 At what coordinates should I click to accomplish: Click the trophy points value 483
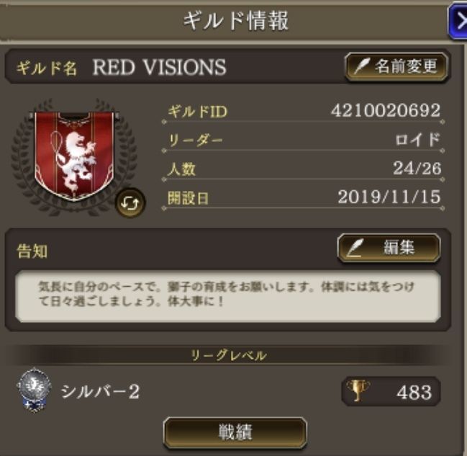pyautogui.click(x=414, y=392)
